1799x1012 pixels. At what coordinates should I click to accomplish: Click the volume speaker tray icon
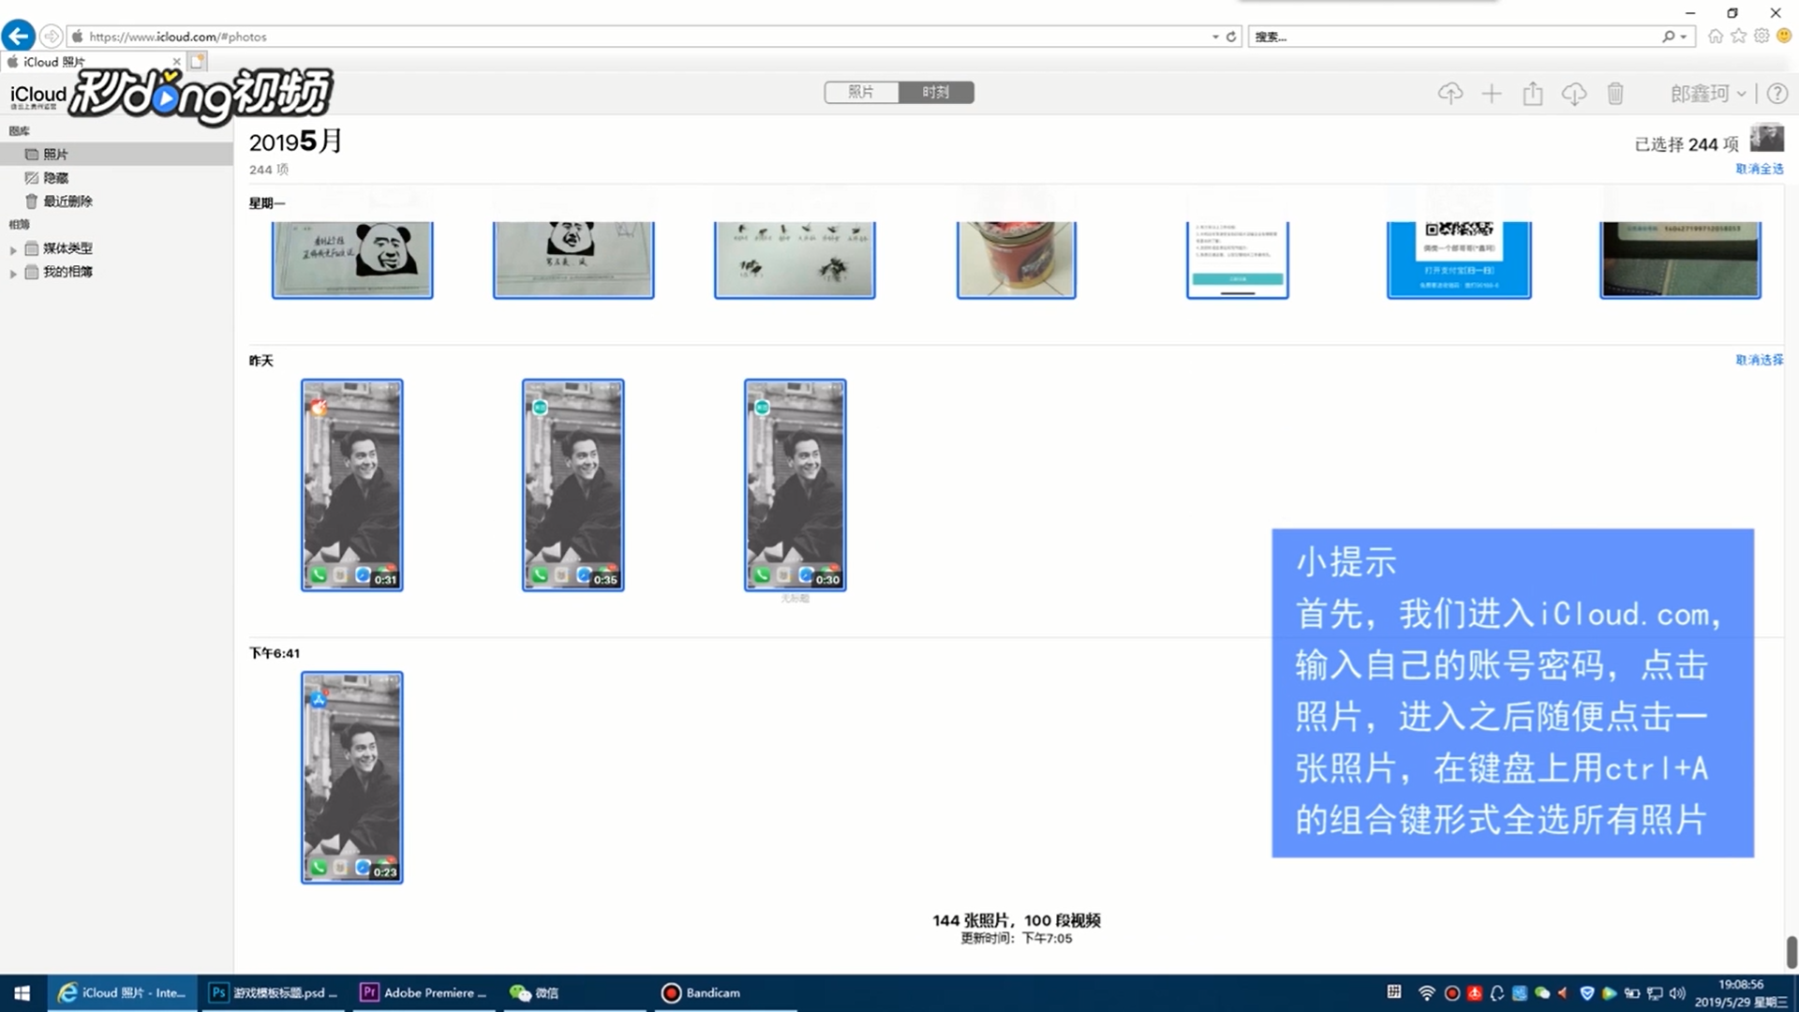point(1677,993)
